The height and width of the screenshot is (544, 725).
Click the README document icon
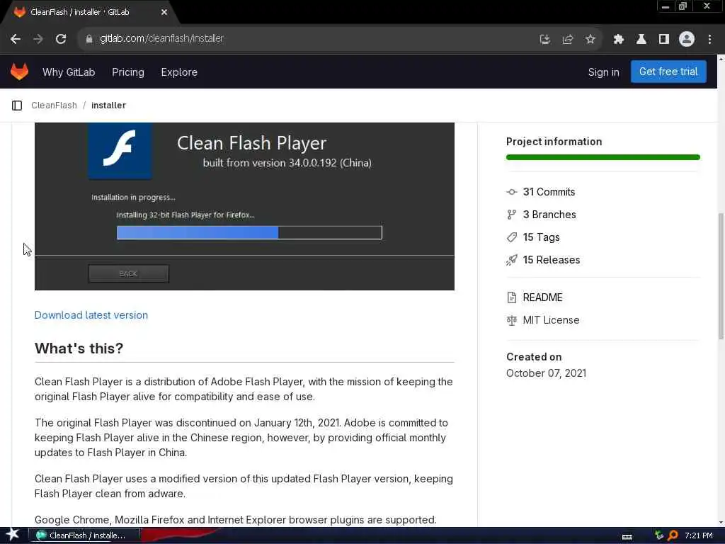pyautogui.click(x=511, y=297)
